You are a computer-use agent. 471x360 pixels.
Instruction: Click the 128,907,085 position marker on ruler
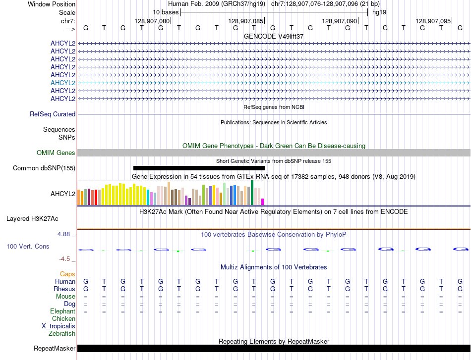(x=246, y=21)
